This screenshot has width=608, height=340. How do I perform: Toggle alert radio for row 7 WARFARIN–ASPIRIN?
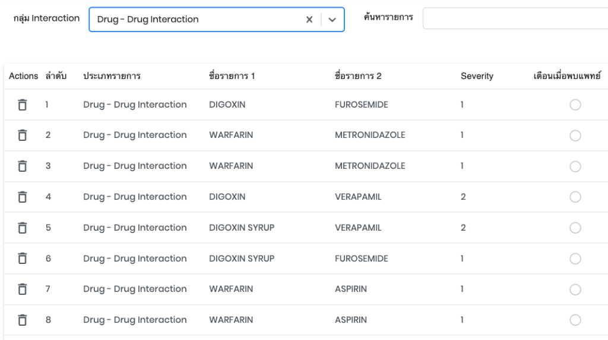(575, 289)
